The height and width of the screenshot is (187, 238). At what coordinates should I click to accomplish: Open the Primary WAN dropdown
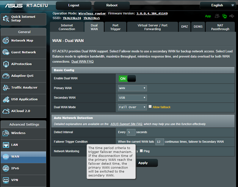[132, 88]
